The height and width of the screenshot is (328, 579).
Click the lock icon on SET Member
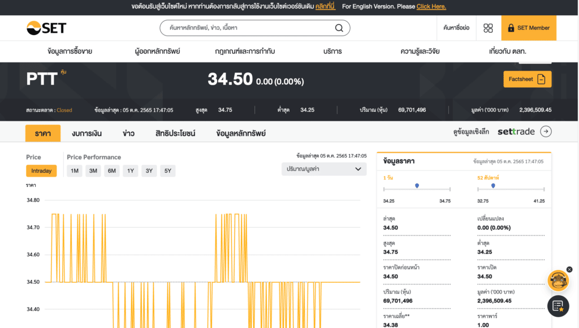[511, 28]
